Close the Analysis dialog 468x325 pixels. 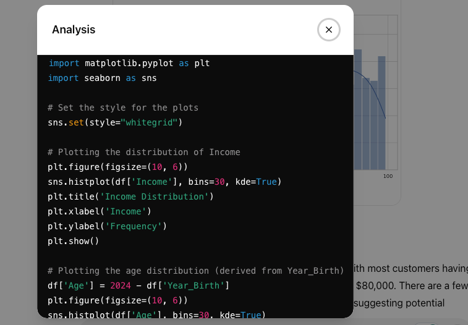coord(329,30)
